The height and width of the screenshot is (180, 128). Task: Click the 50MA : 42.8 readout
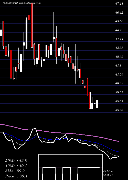coord(16,161)
